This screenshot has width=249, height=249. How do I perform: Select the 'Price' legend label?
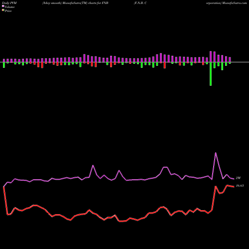click(8, 11)
